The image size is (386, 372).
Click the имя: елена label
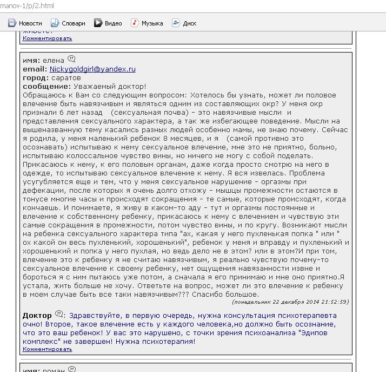(x=43, y=61)
